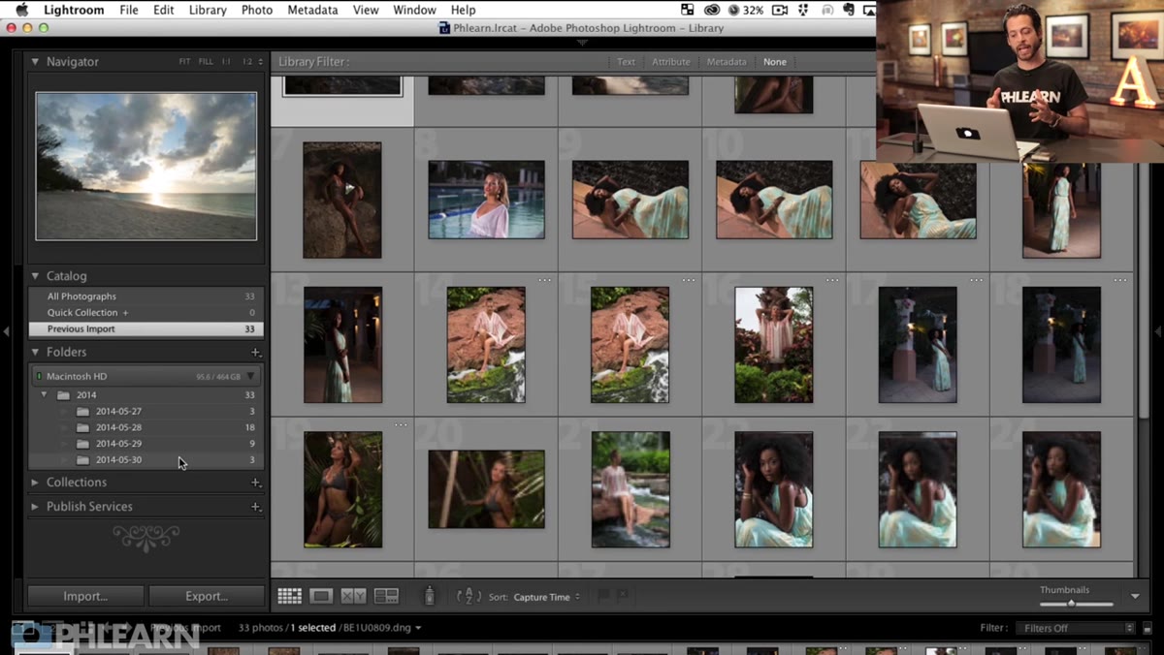Select All Photographs in Catalog
The image size is (1164, 655).
point(145,296)
